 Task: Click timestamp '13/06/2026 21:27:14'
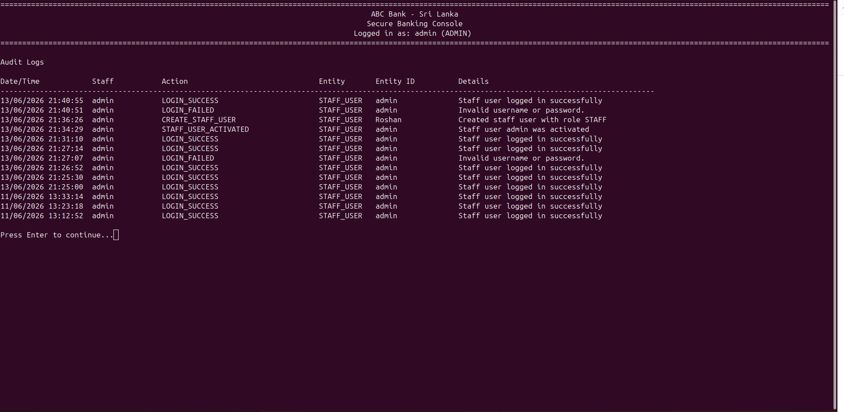pos(42,148)
